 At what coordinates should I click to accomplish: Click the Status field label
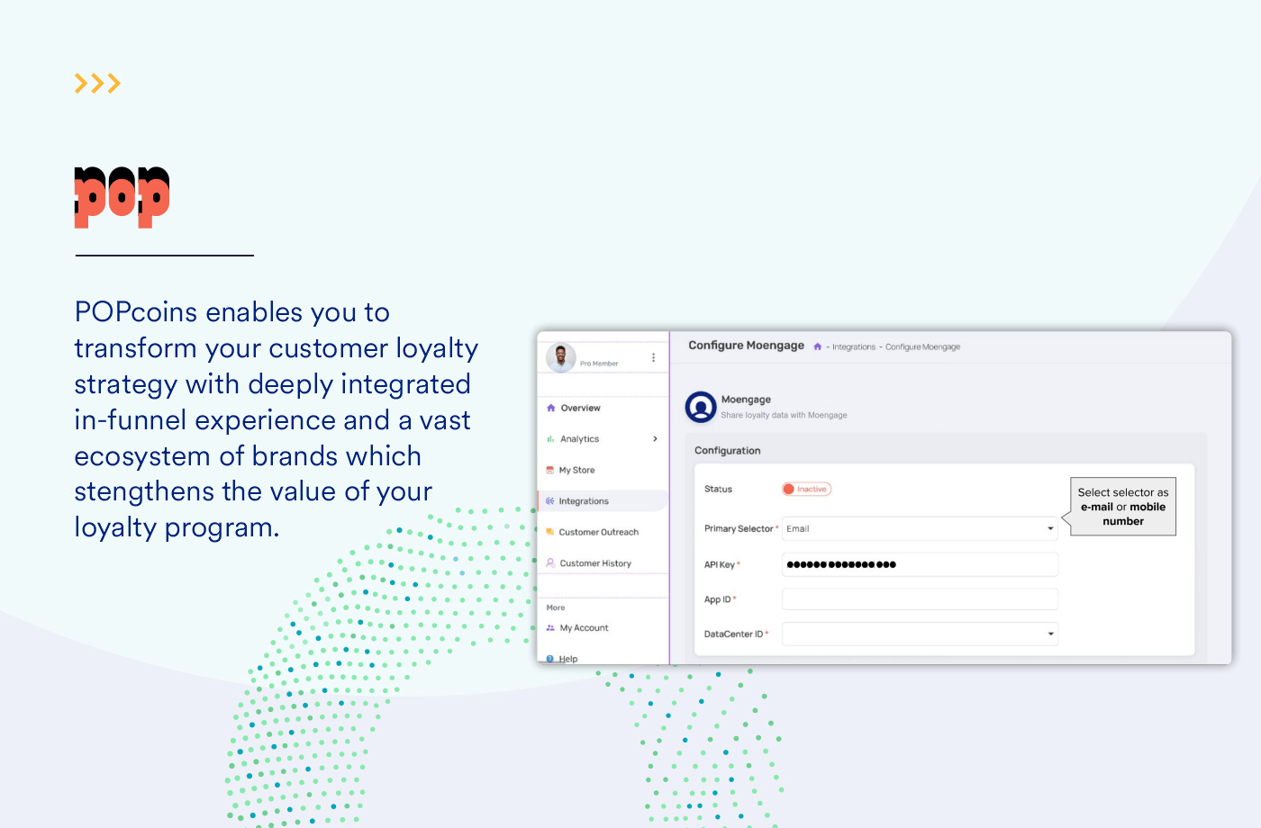(718, 489)
